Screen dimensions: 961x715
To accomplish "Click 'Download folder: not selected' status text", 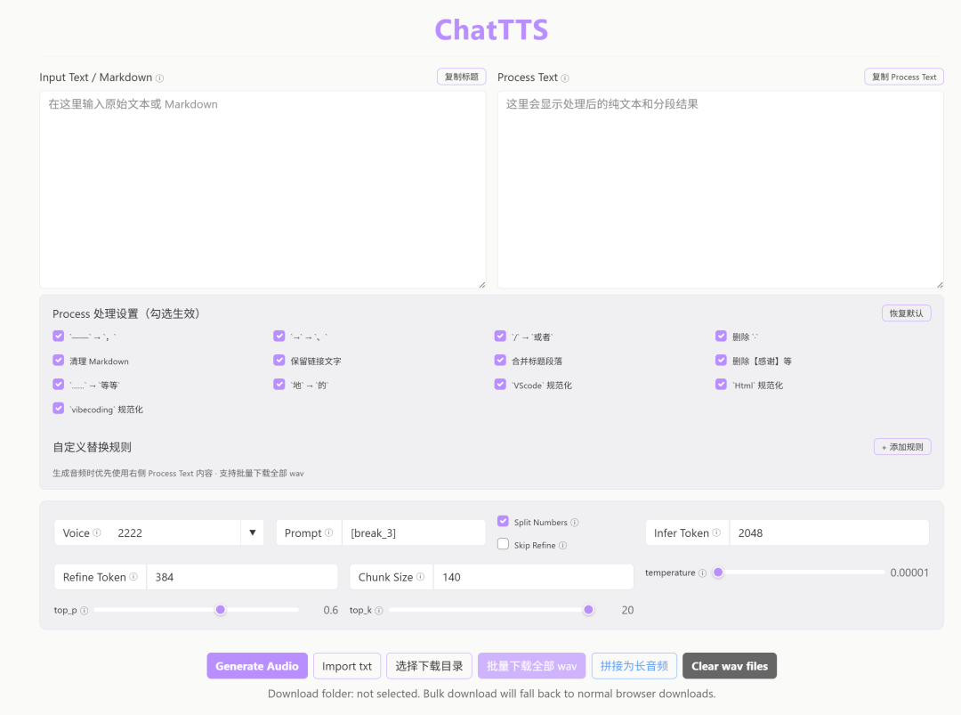I will 491,694.
